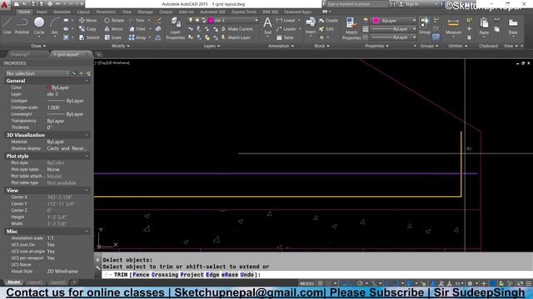The image size is (533, 299).
Task: Expand the Draw panel
Action: (38, 46)
